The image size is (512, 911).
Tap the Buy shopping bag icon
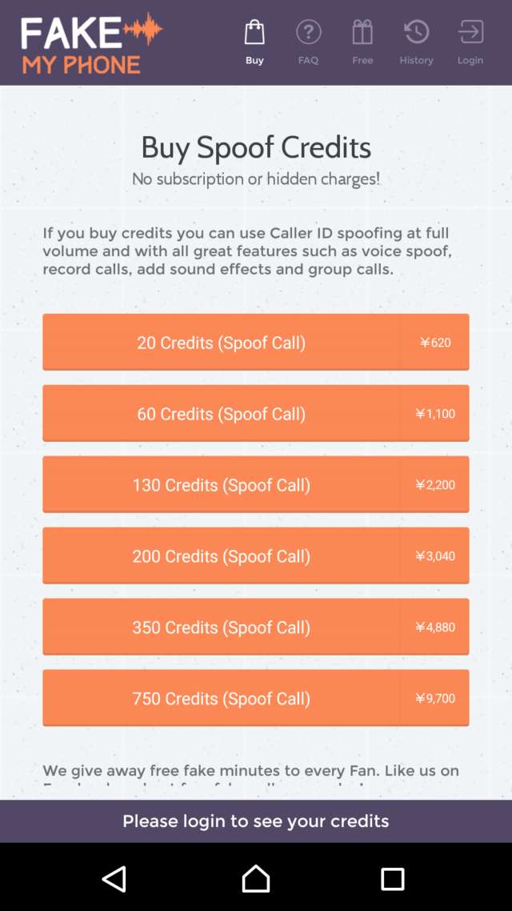click(254, 33)
